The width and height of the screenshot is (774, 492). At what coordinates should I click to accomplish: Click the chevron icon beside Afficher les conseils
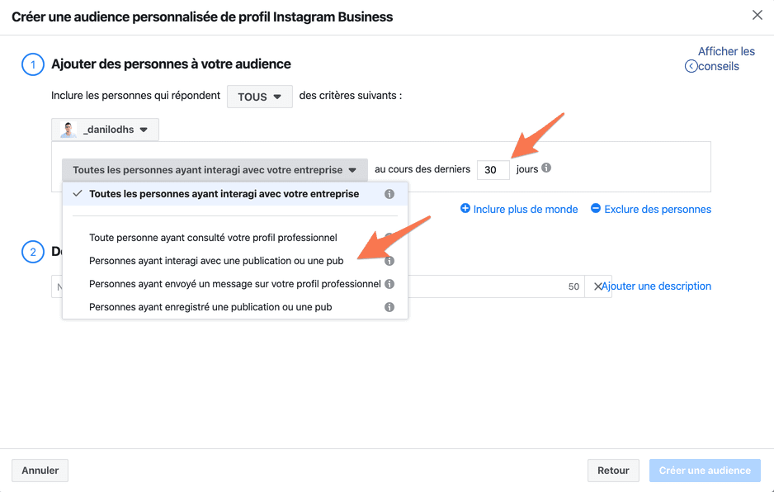pyautogui.click(x=691, y=66)
